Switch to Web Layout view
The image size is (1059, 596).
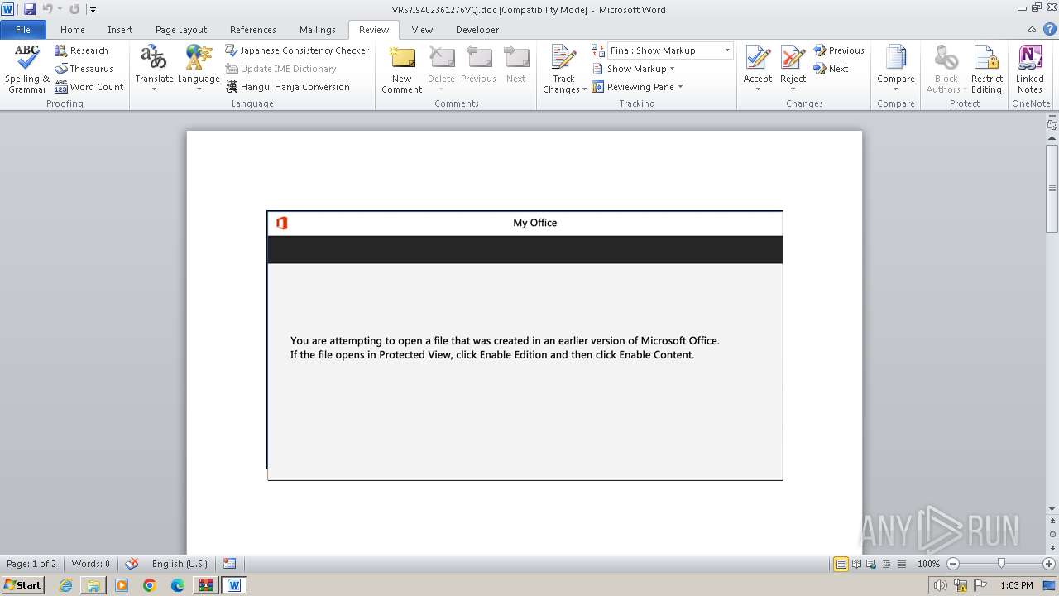870,564
